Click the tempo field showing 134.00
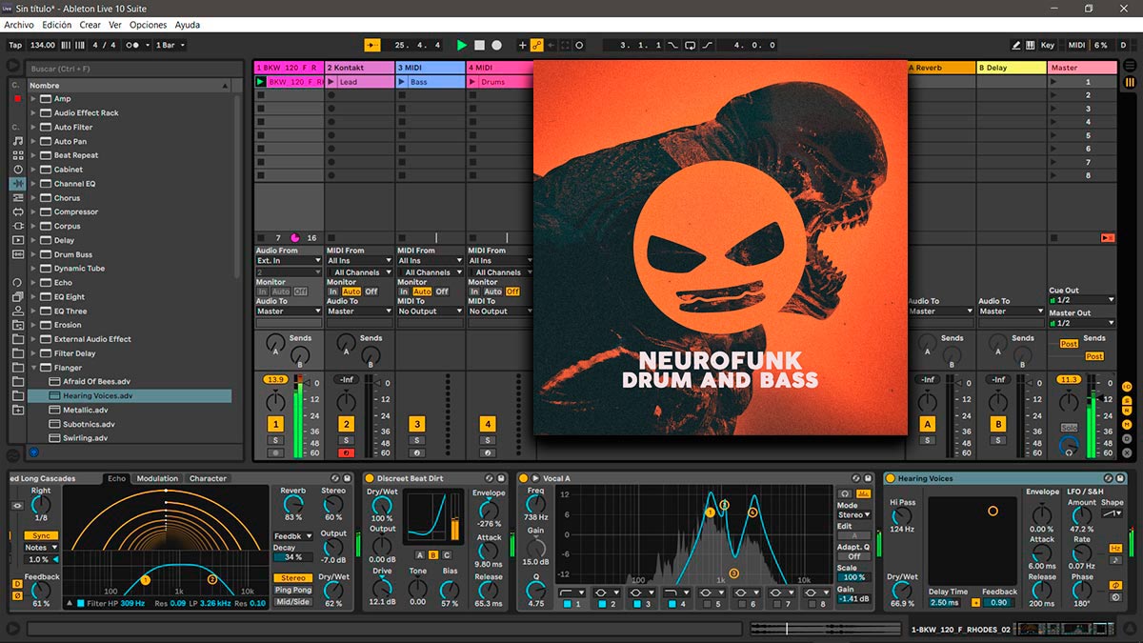 pyautogui.click(x=43, y=45)
